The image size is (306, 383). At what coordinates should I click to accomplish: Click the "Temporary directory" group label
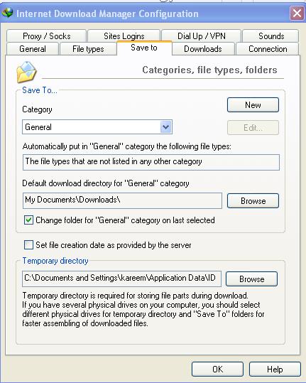pyautogui.click(x=55, y=261)
